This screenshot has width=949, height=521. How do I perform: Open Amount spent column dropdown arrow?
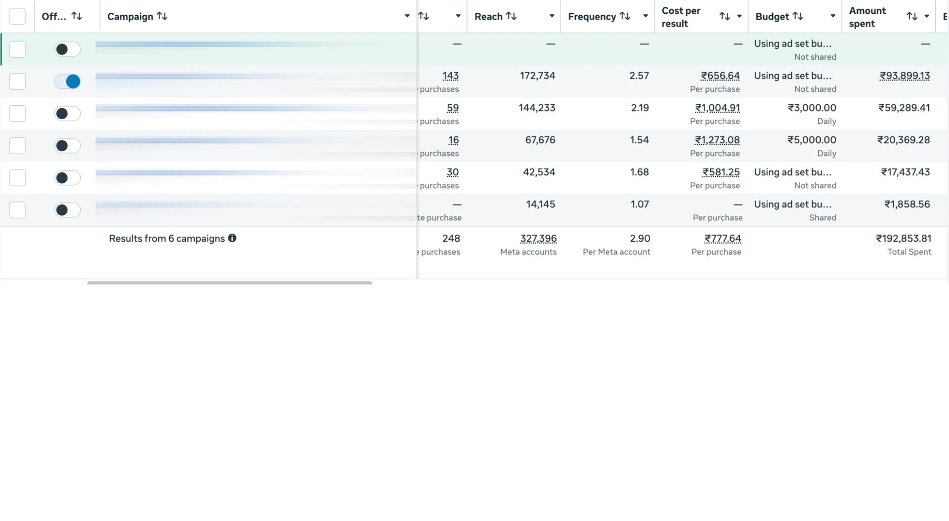[927, 16]
